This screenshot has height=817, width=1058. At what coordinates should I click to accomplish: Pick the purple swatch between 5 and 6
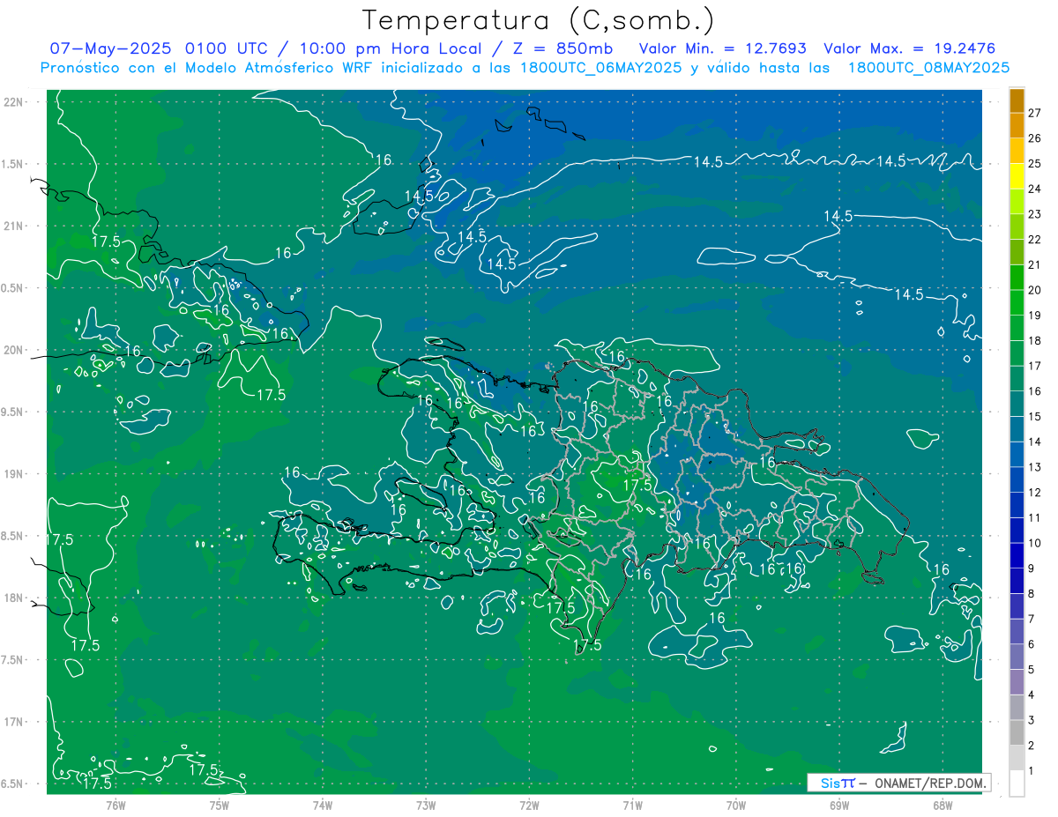[x=1017, y=657]
